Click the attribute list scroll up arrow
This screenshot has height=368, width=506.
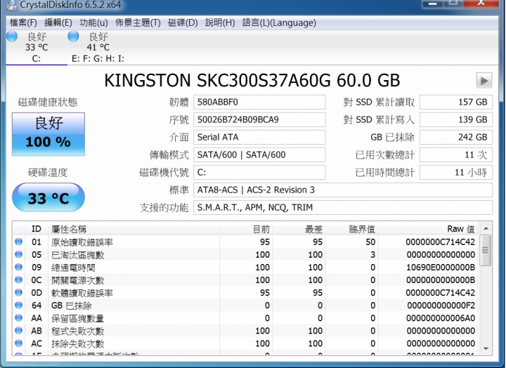click(x=486, y=229)
